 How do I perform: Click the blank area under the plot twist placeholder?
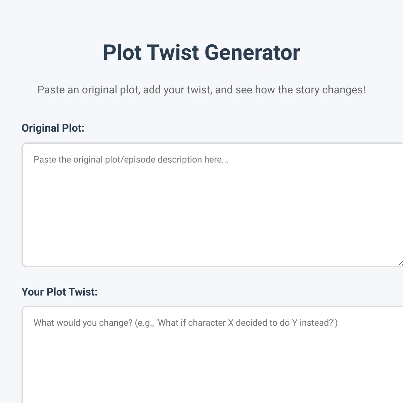(212, 366)
